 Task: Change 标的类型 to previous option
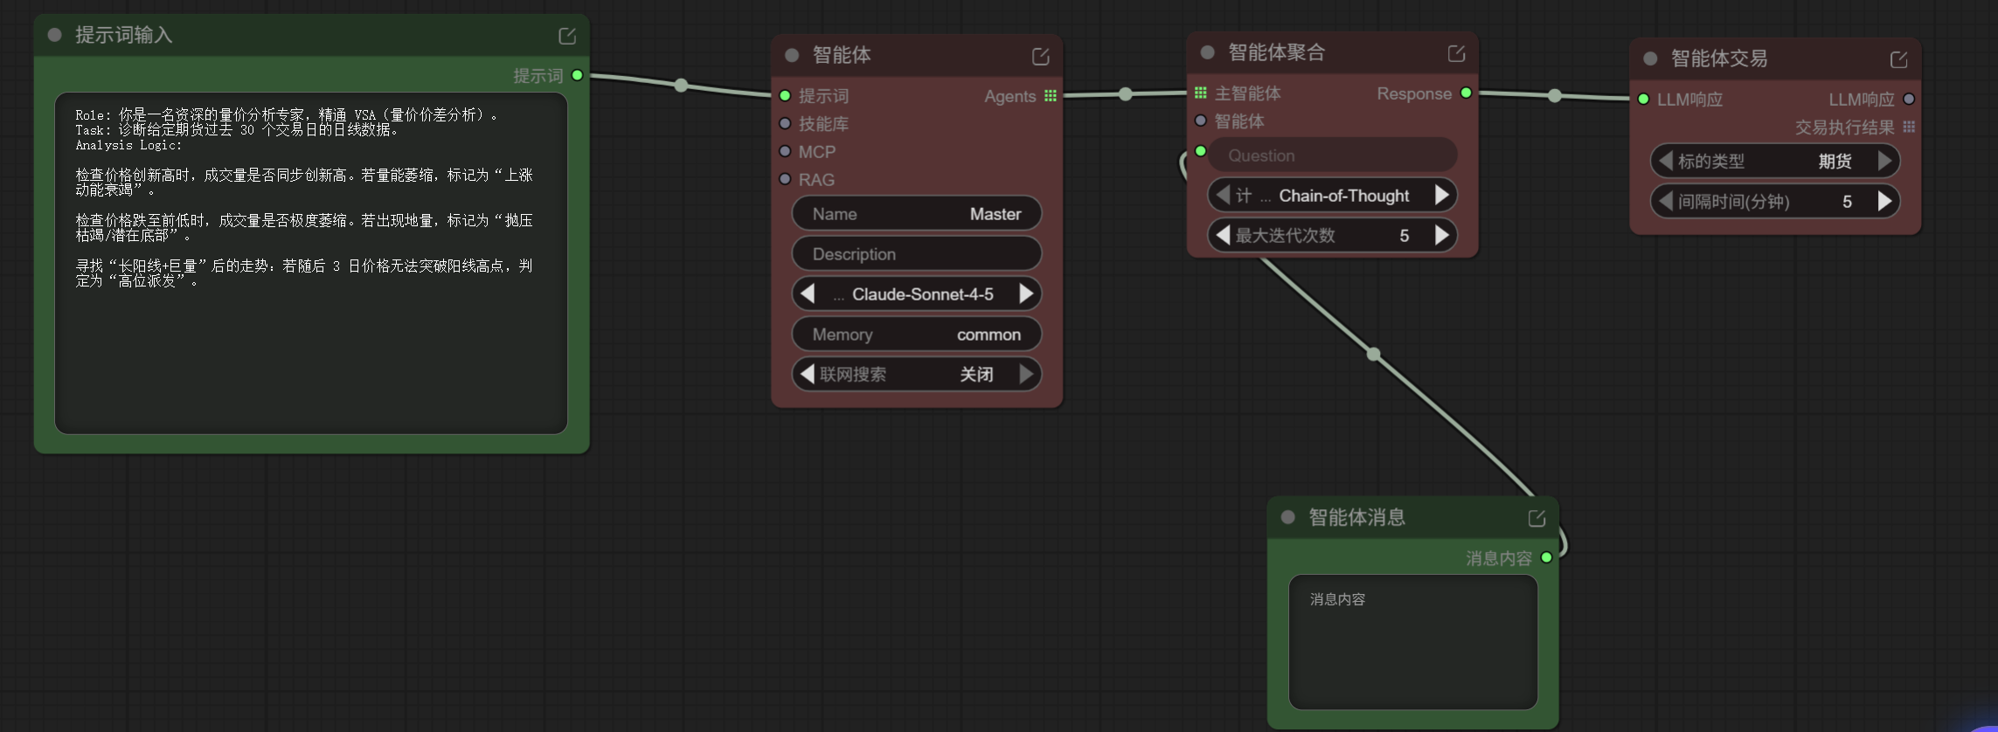pos(1665,162)
